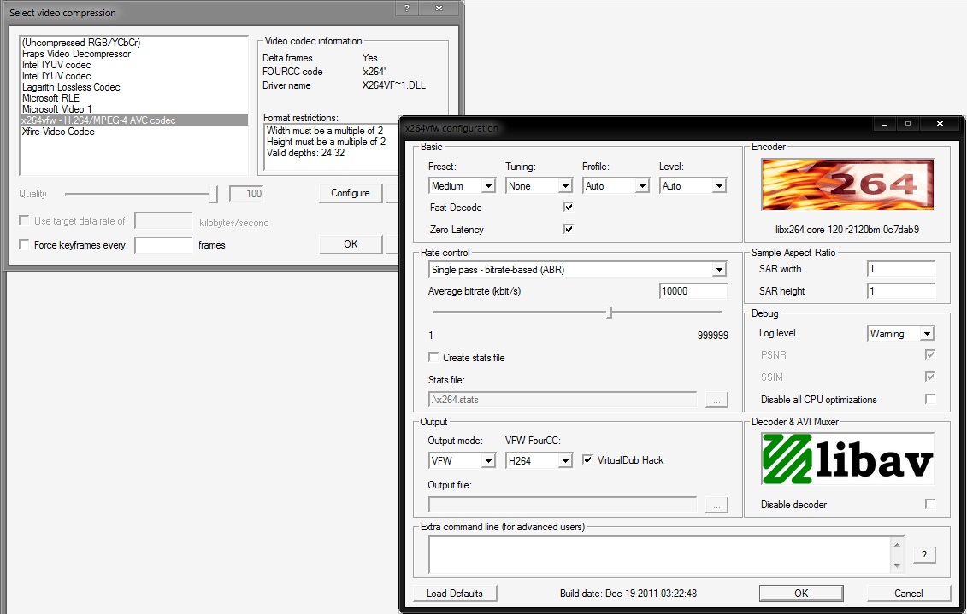Select x264vfw H.264/MPEG-4 AVC codec
Image resolution: width=967 pixels, height=614 pixels.
pos(134,120)
